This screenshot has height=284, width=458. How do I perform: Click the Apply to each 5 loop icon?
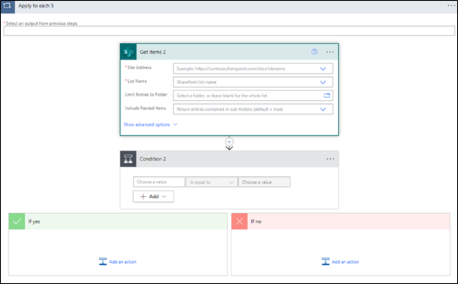[8, 7]
